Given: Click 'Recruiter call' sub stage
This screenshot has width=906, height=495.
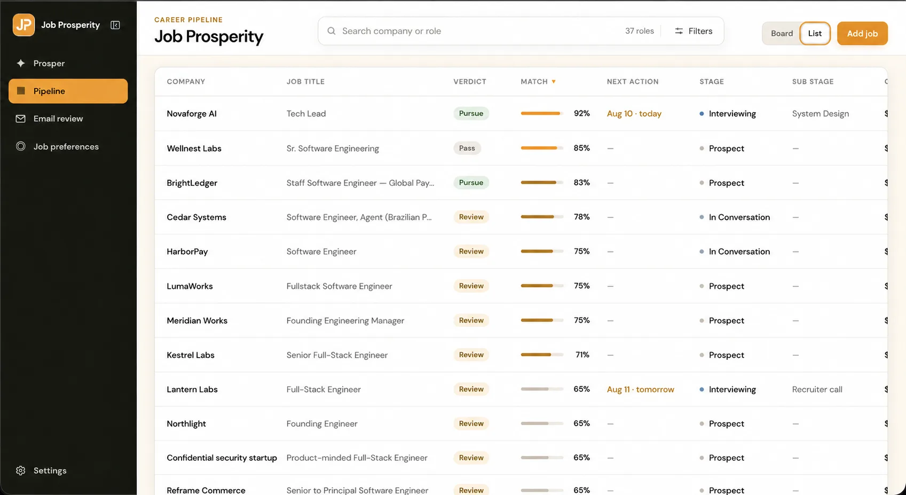Looking at the screenshot, I should pos(817,389).
